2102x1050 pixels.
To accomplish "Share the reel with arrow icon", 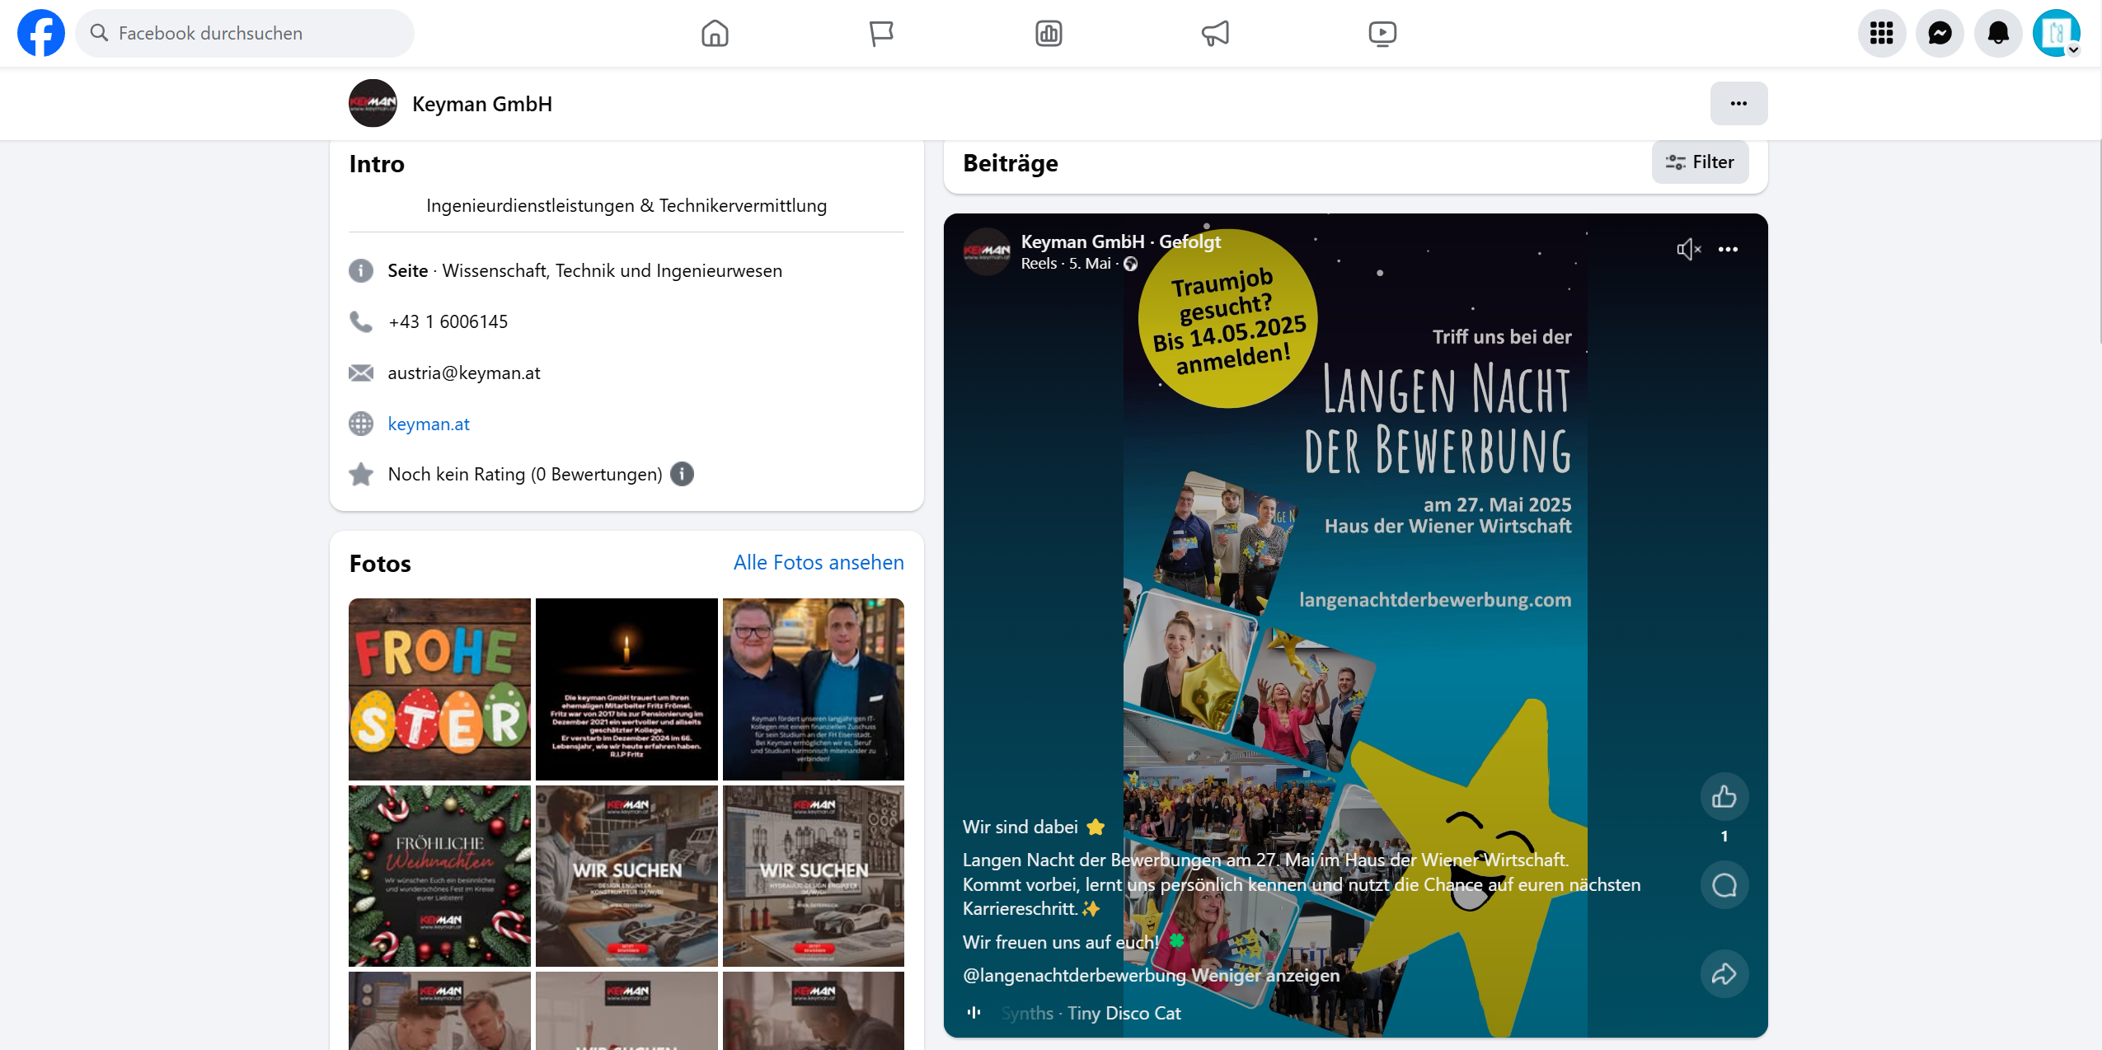I will click(x=1724, y=974).
